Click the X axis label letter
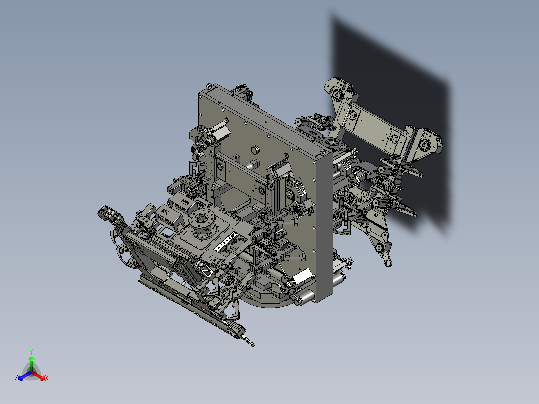 (x=46, y=378)
